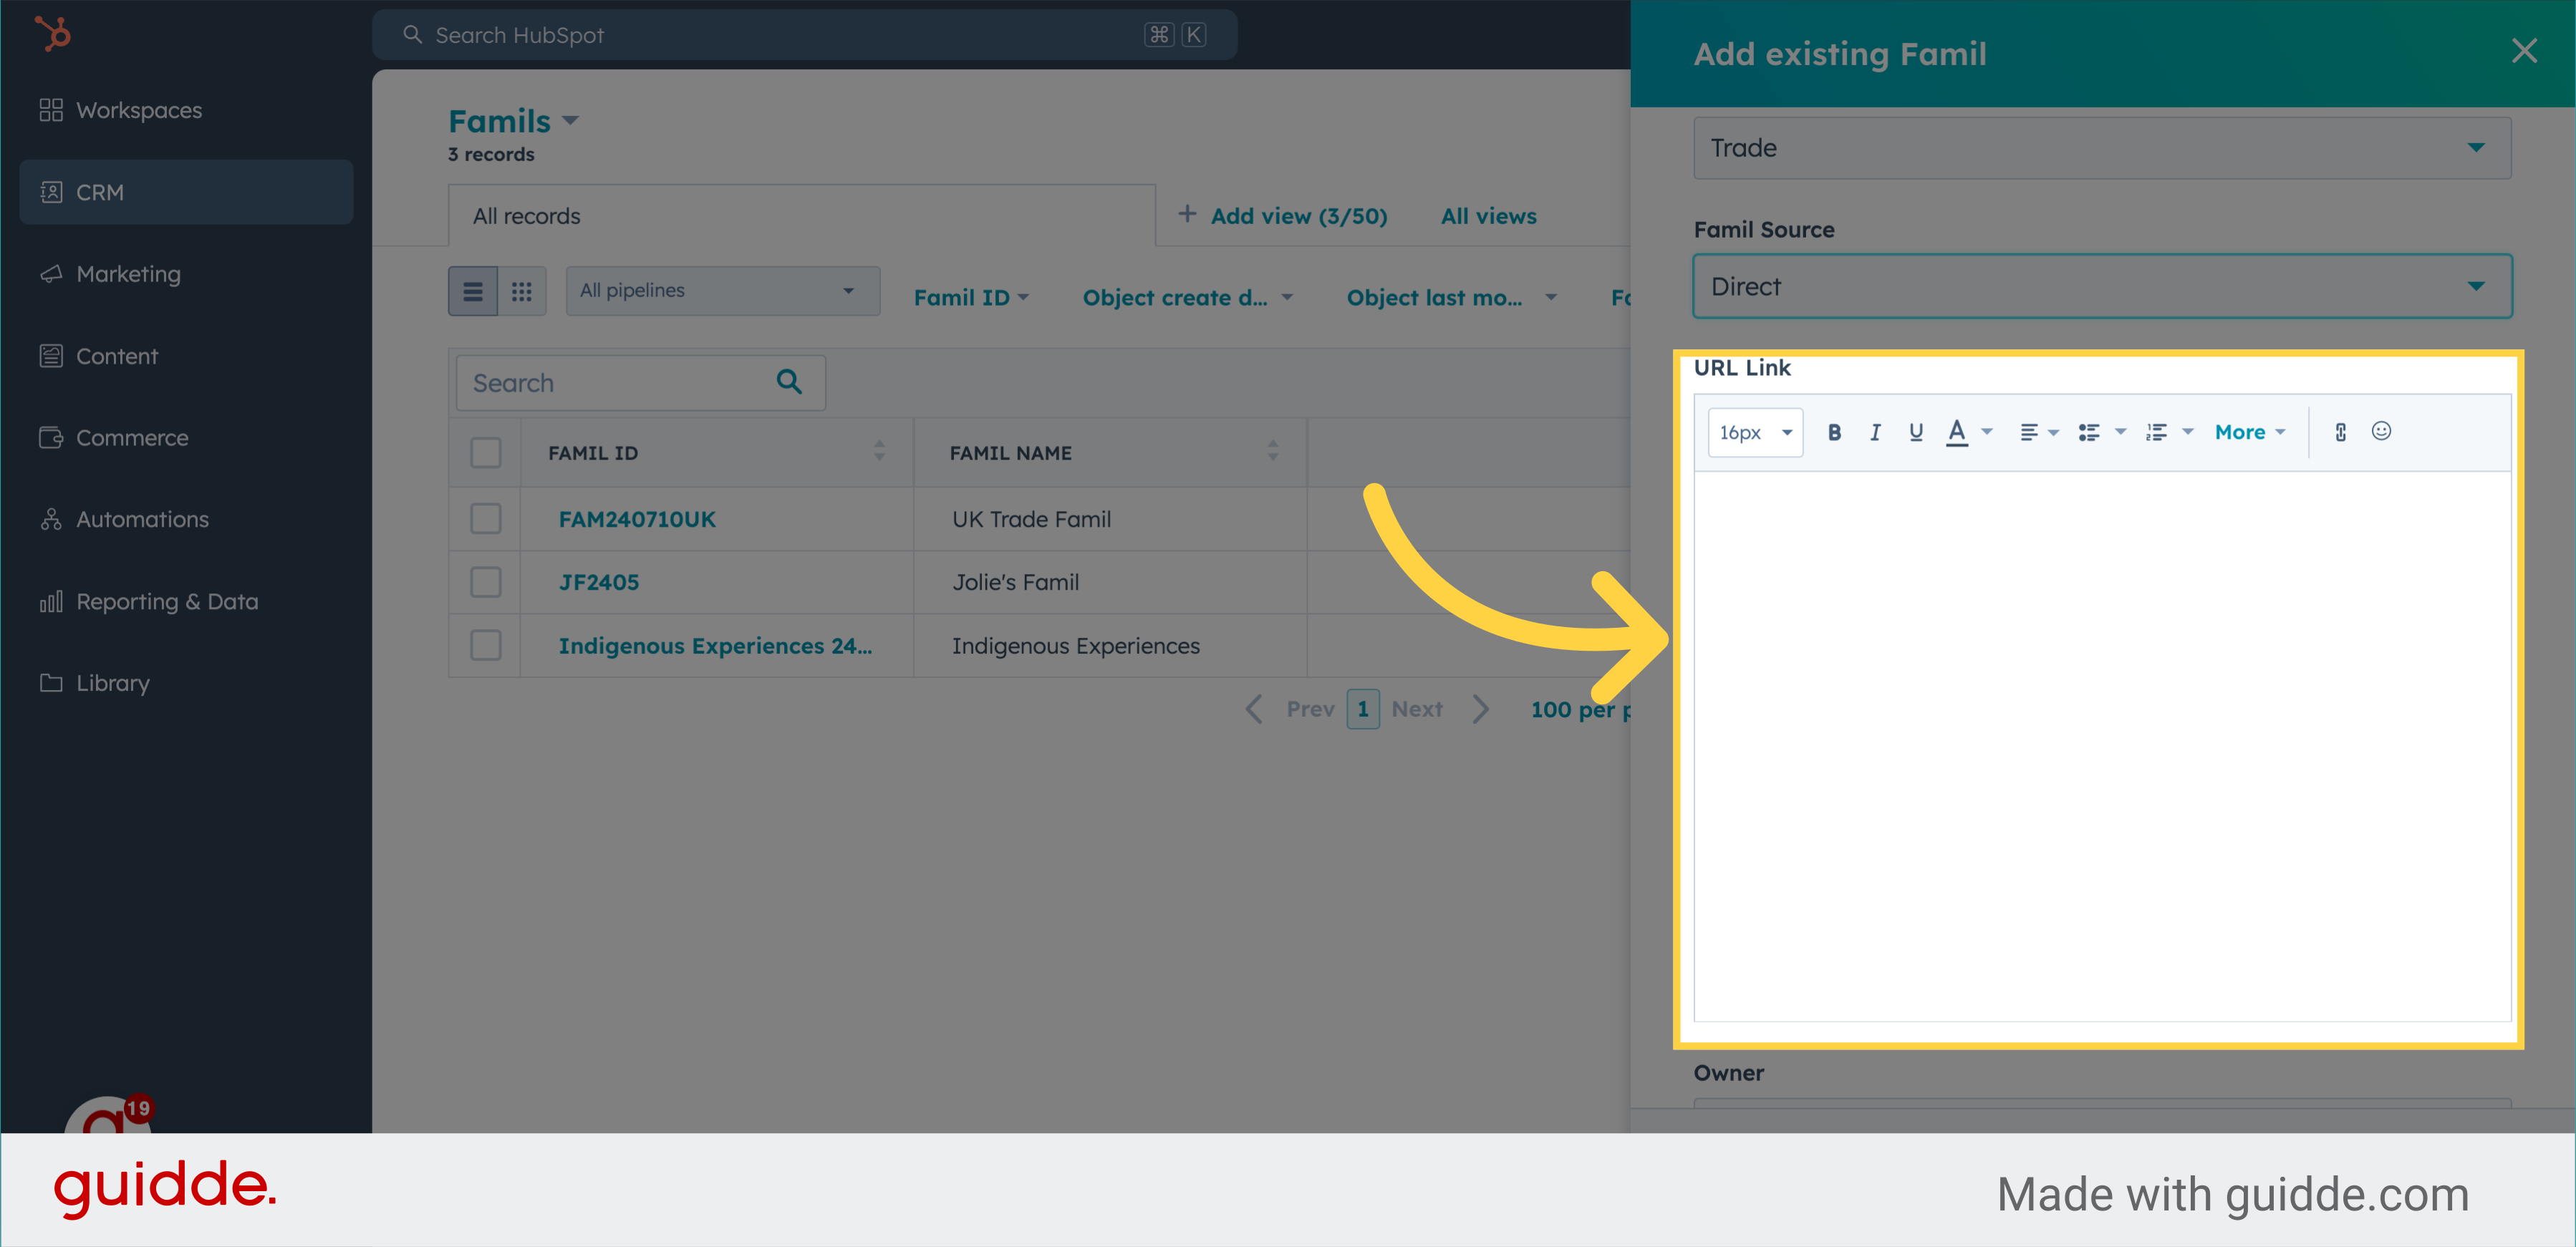Switch to grid board view icon
Image resolution: width=2576 pixels, height=1247 pixels.
521,292
